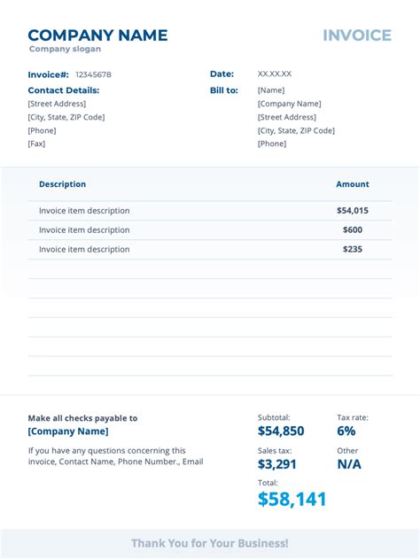420x559 pixels.
Task: Select the Subtotal value $54,850
Action: click(281, 431)
